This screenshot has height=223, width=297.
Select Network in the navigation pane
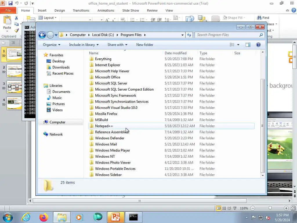53,134
